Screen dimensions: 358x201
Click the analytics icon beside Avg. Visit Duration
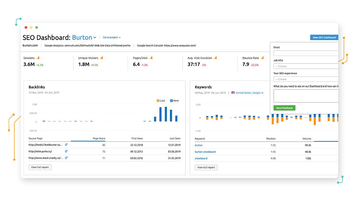point(215,58)
